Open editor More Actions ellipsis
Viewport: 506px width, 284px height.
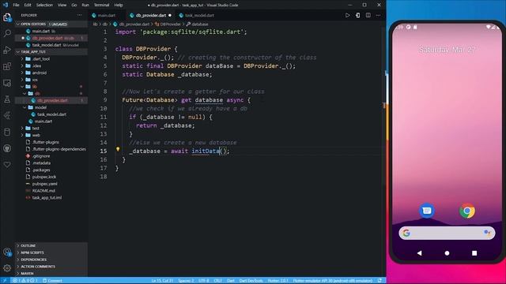[x=378, y=15]
